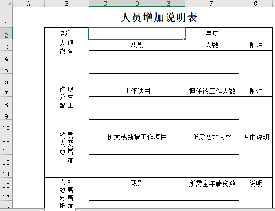Image resolution: width=275 pixels, height=211 pixels.
Task: Click the 部门 label cell
Action: click(x=67, y=33)
